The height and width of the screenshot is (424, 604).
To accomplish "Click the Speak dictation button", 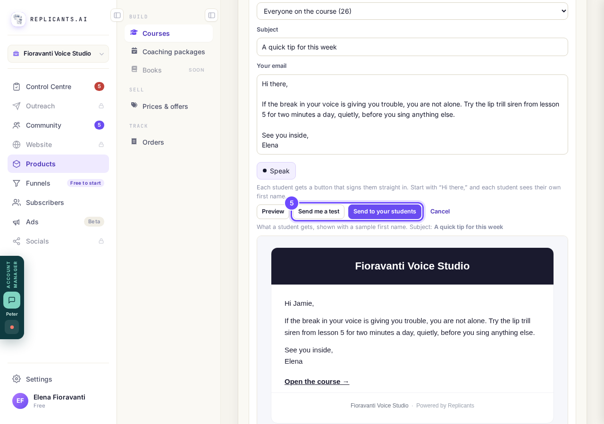I will 276,171.
